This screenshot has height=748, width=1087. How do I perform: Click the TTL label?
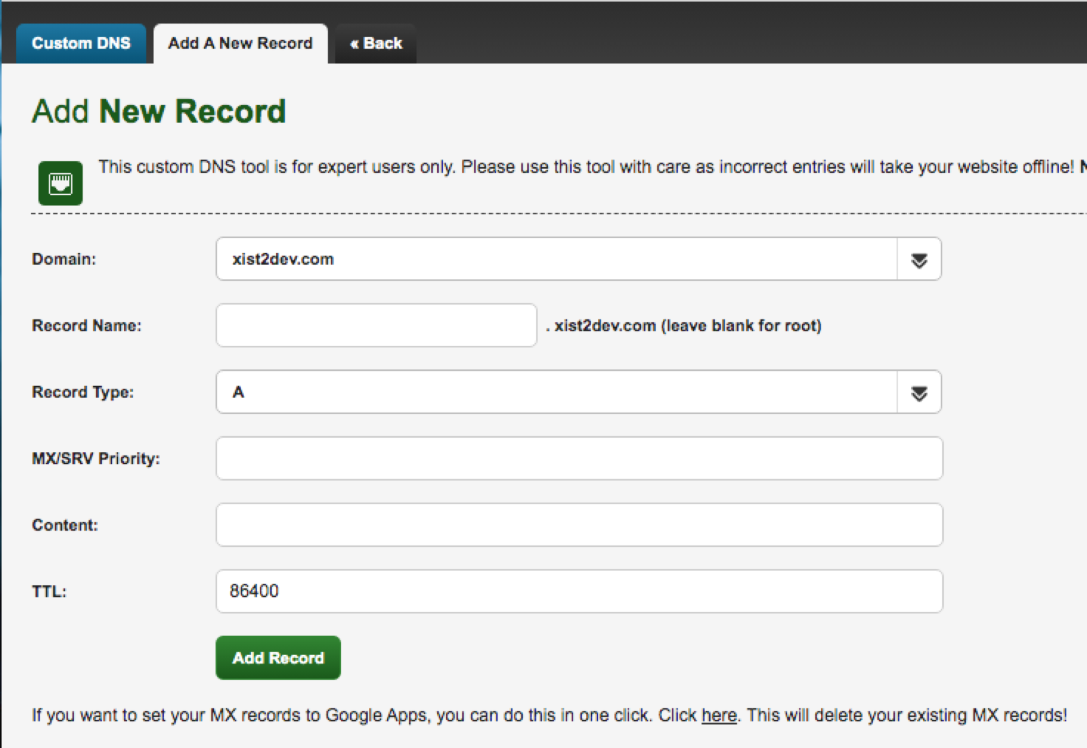click(49, 592)
